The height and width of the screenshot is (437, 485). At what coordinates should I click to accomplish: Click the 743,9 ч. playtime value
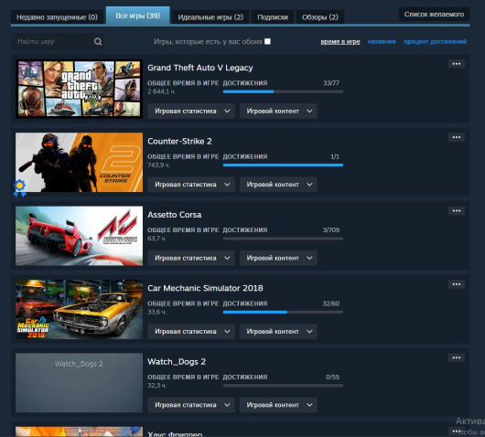tap(158, 165)
